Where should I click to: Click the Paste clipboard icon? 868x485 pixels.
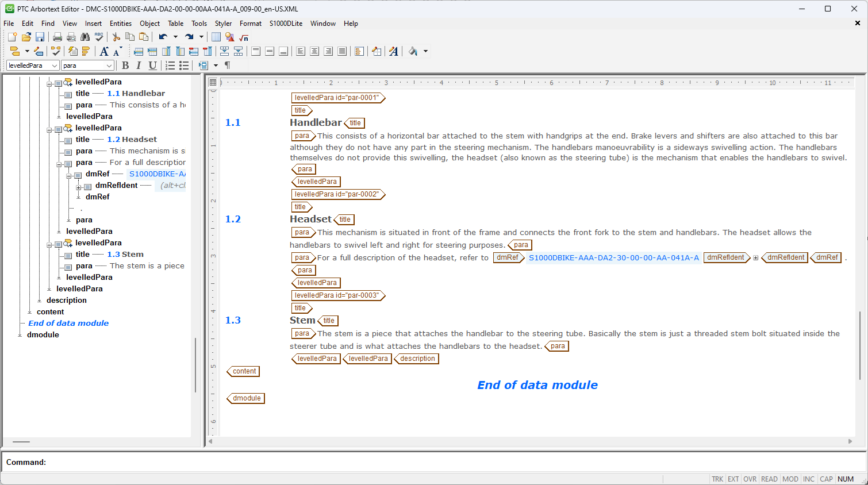(x=144, y=37)
